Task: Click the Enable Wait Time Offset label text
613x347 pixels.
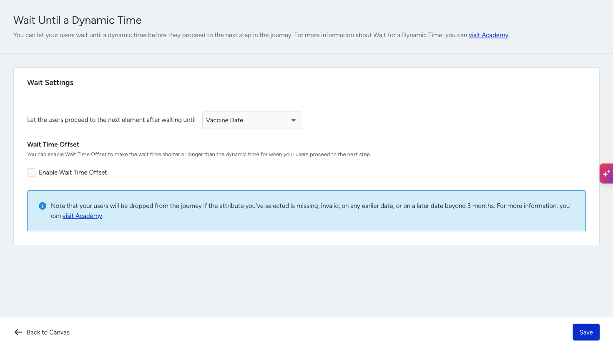Action: point(73,172)
